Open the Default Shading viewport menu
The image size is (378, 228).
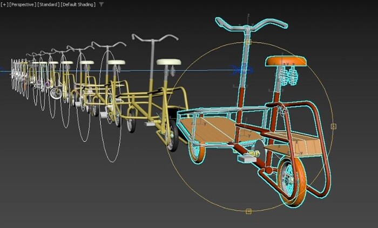[78, 4]
